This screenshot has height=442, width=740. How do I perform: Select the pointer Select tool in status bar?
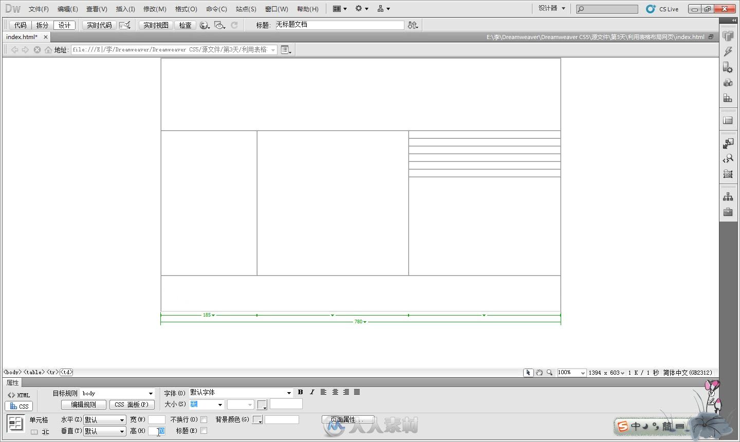[x=528, y=373]
